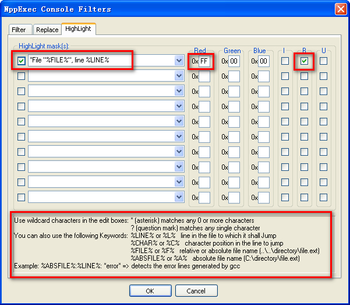The image size is (350, 305).
Task: Close the NppExec Console Filters dialog
Action: coord(341,9)
